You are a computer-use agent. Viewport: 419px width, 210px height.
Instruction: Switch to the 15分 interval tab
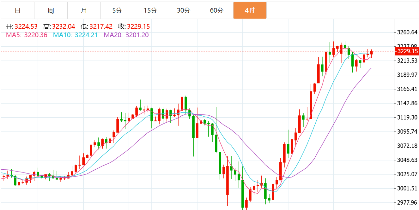tap(150, 10)
